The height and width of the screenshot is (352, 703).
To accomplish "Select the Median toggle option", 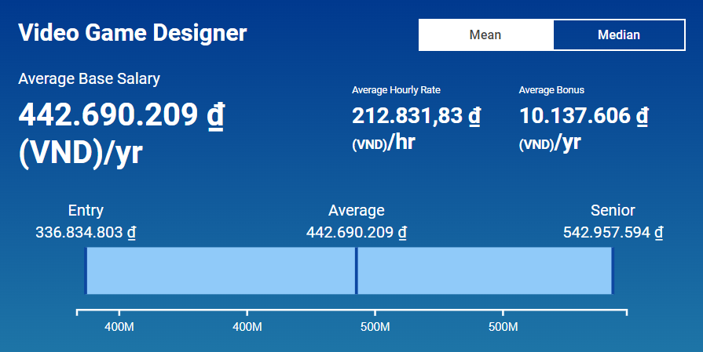I will click(x=619, y=34).
